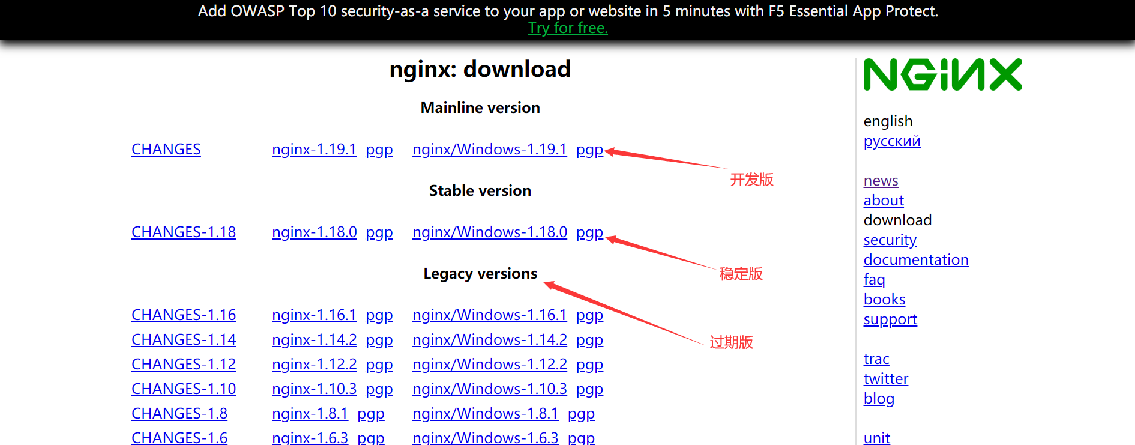
Task: Download nginx/Windows-1.19.1
Action: click(x=490, y=149)
